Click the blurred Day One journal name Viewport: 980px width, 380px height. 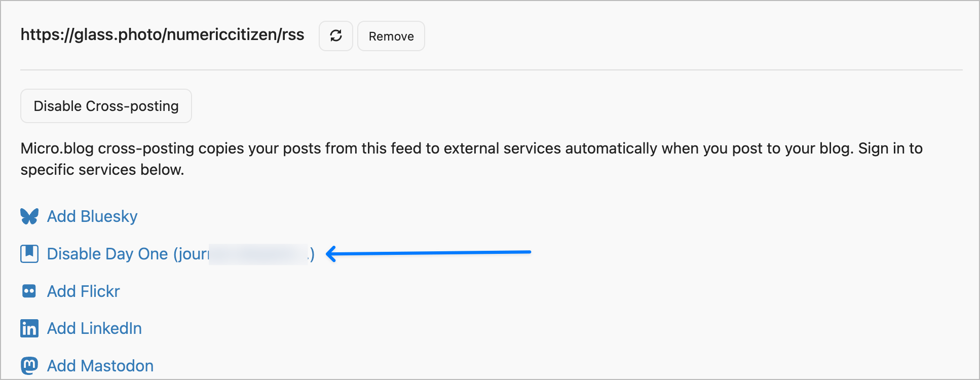click(x=258, y=254)
